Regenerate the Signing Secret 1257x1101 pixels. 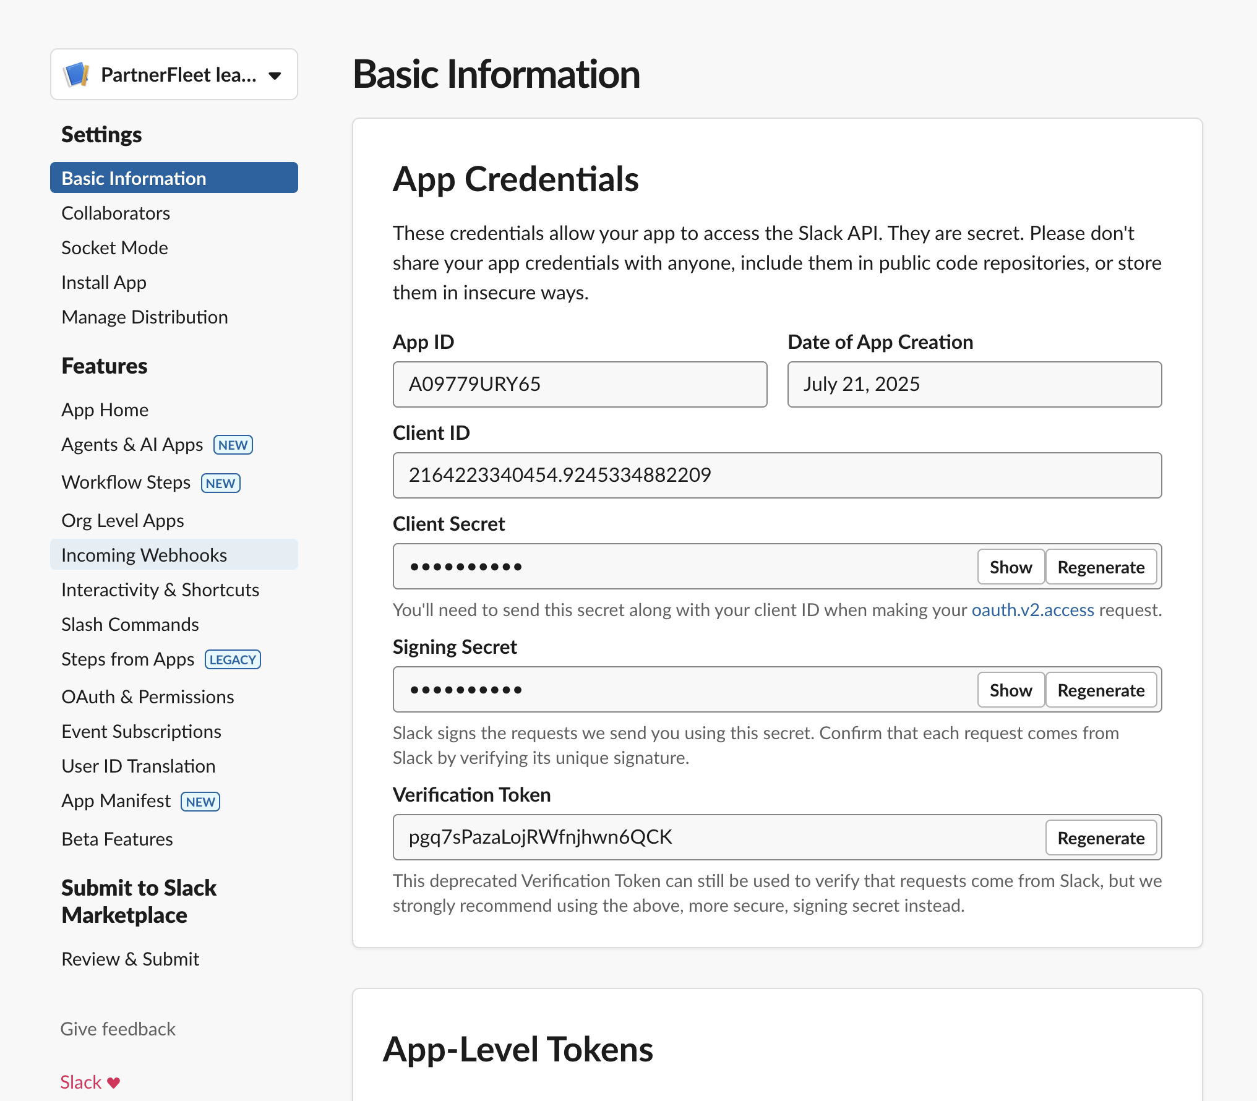click(1101, 690)
